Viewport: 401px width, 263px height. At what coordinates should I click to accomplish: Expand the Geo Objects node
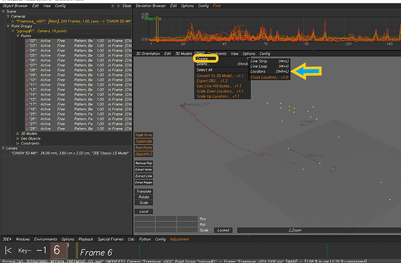pos(18,139)
